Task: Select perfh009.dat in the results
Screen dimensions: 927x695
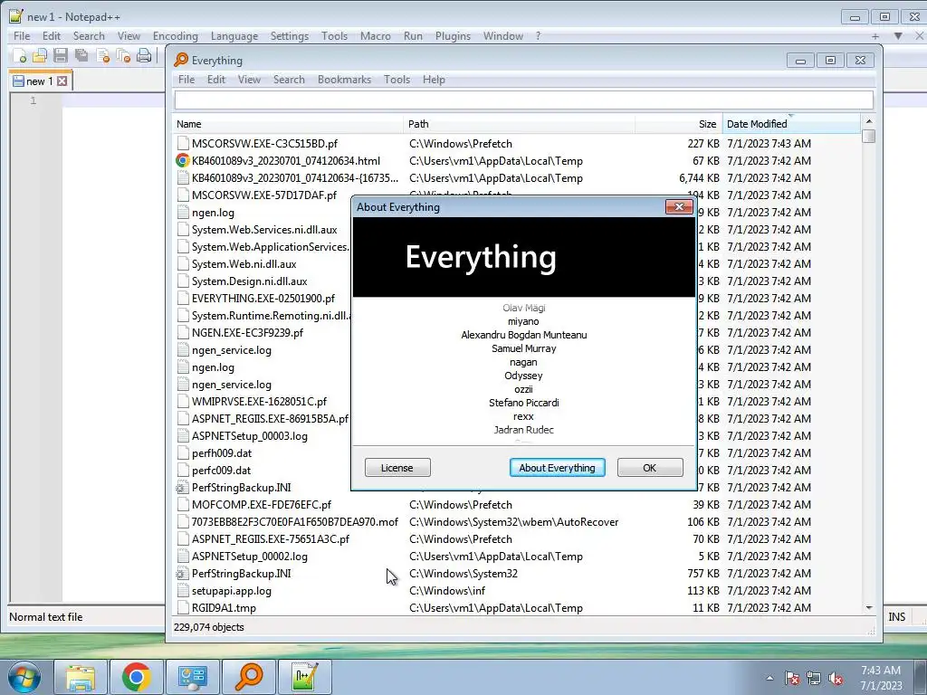Action: [x=222, y=453]
